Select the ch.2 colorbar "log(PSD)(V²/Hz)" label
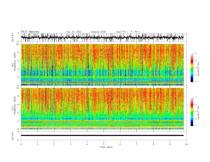This screenshot has width=210, height=162. click(199, 113)
